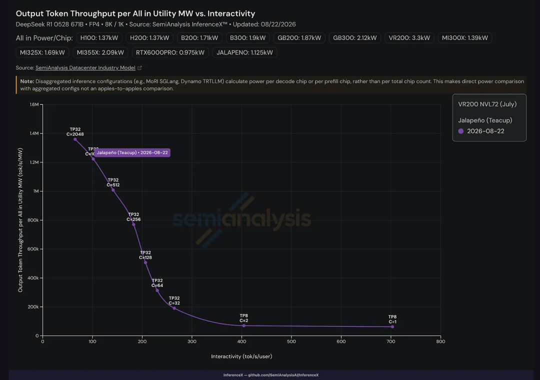Click Jalapeño (Teacup) legend label
540x380 pixels.
pyautogui.click(x=485, y=120)
